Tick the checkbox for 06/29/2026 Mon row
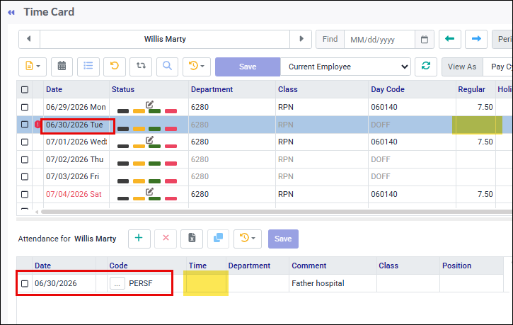The image size is (513, 325). point(25,108)
